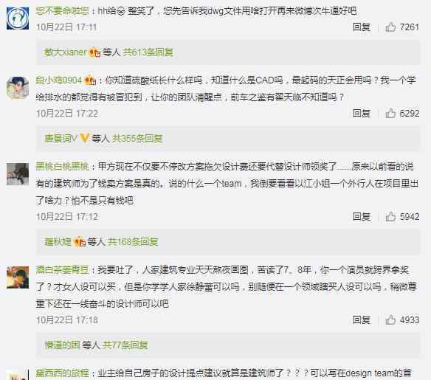Open 酒白茶姜青豆's avatar picture
Viewport: 431px width, 380px height.
18,277
